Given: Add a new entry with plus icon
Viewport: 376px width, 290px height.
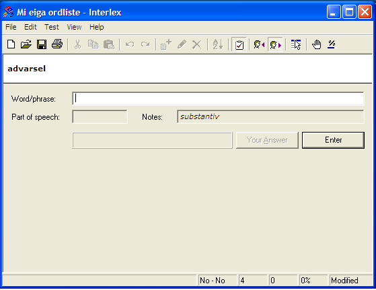Looking at the screenshot, I should 166,44.
